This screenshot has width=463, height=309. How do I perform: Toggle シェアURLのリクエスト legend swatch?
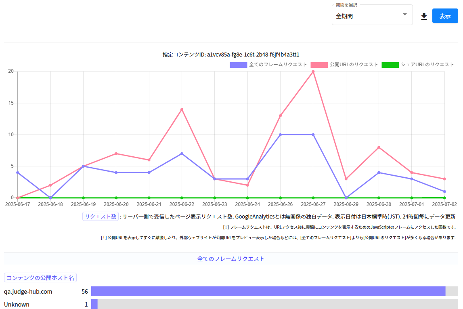click(390, 65)
